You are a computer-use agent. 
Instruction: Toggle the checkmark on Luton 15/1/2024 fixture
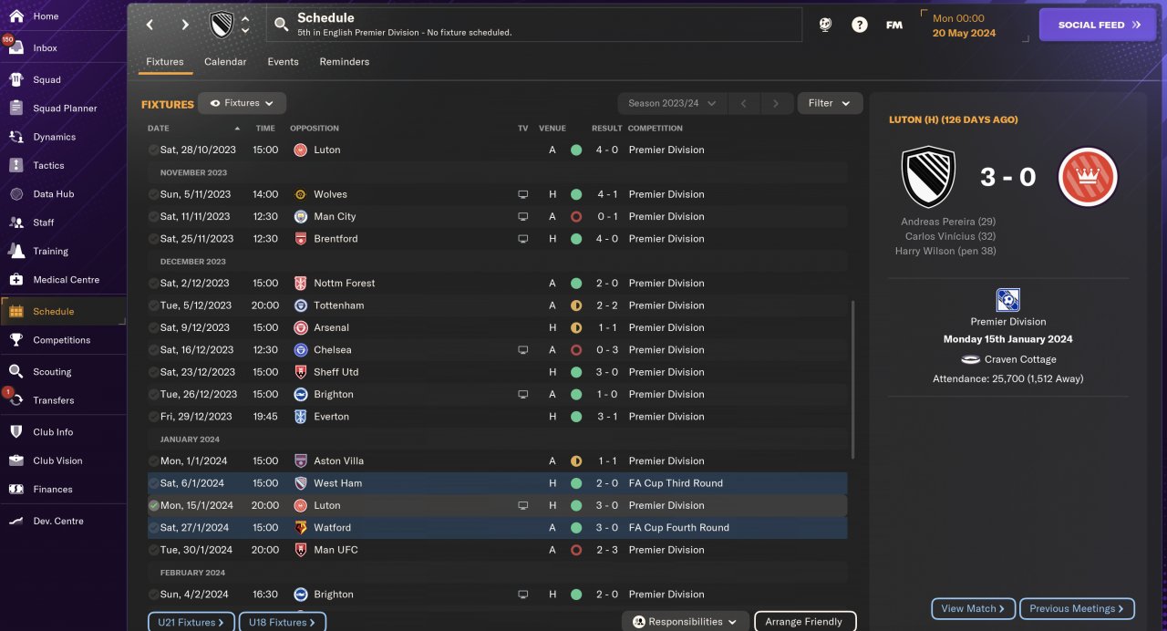(x=153, y=505)
